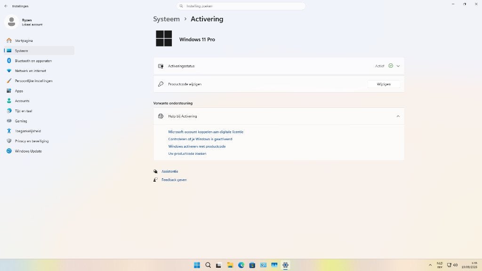This screenshot has height=271, width=482.
Task: Open Controleren of je Windows is geactiveerd
Action: point(200,139)
